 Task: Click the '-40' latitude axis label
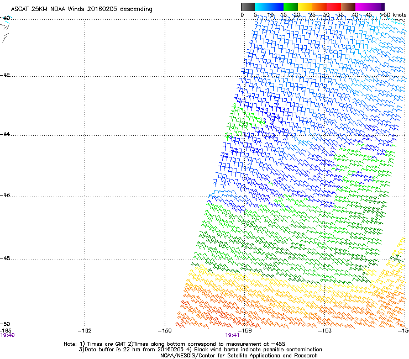coord(5,18)
